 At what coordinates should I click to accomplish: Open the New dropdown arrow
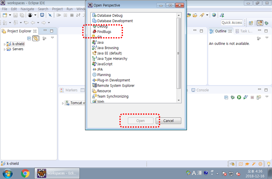pos(10,15)
